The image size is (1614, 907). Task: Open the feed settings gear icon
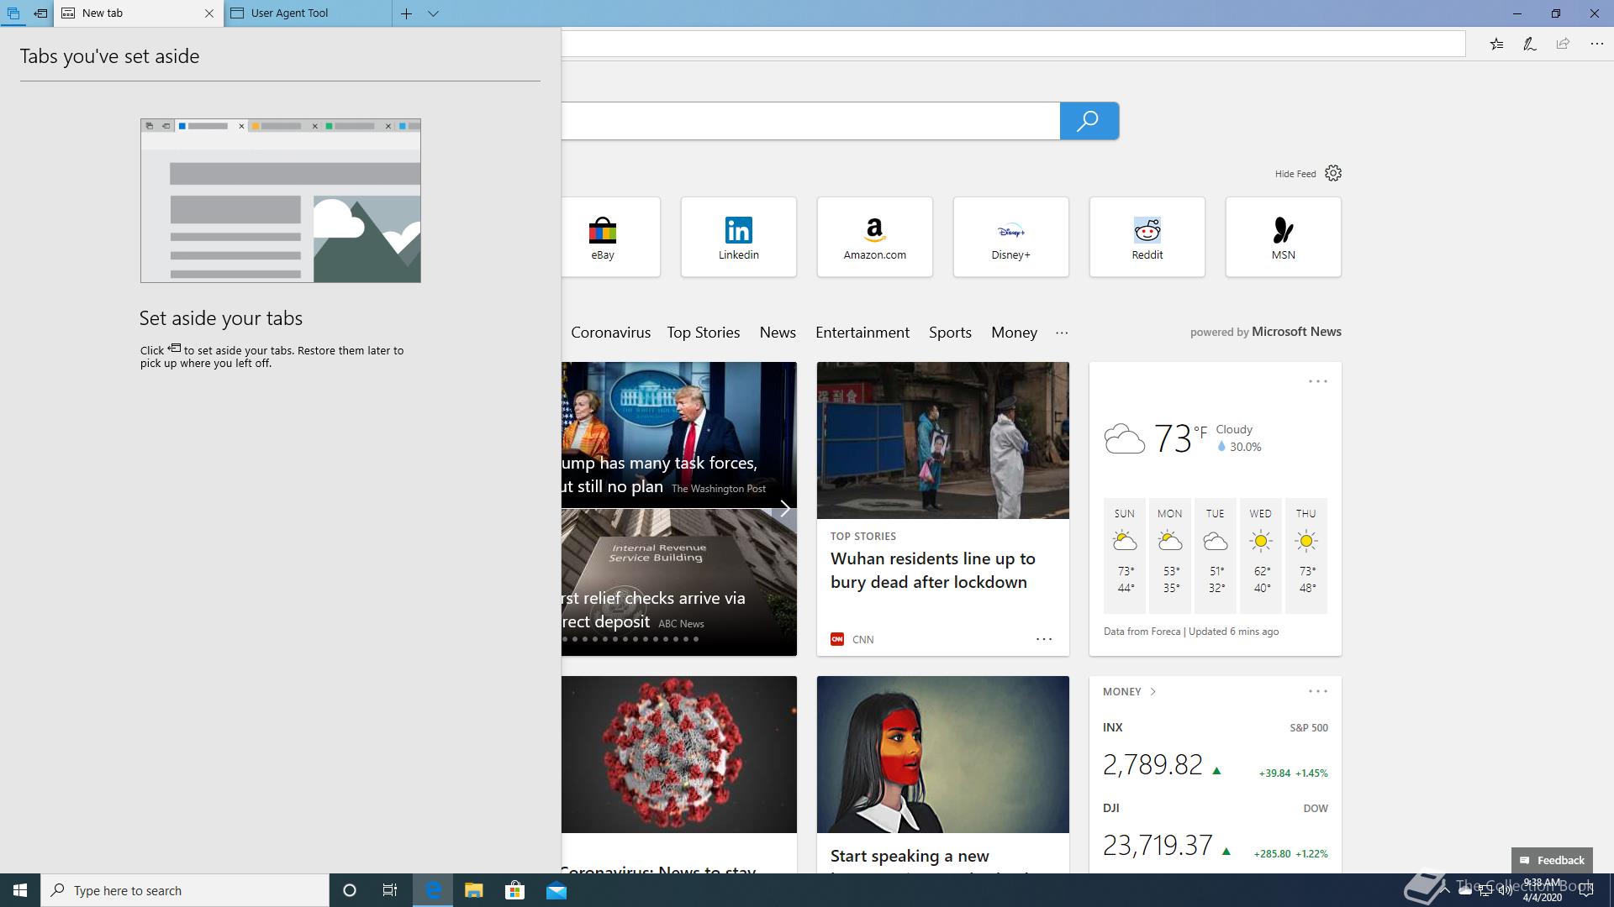point(1333,173)
